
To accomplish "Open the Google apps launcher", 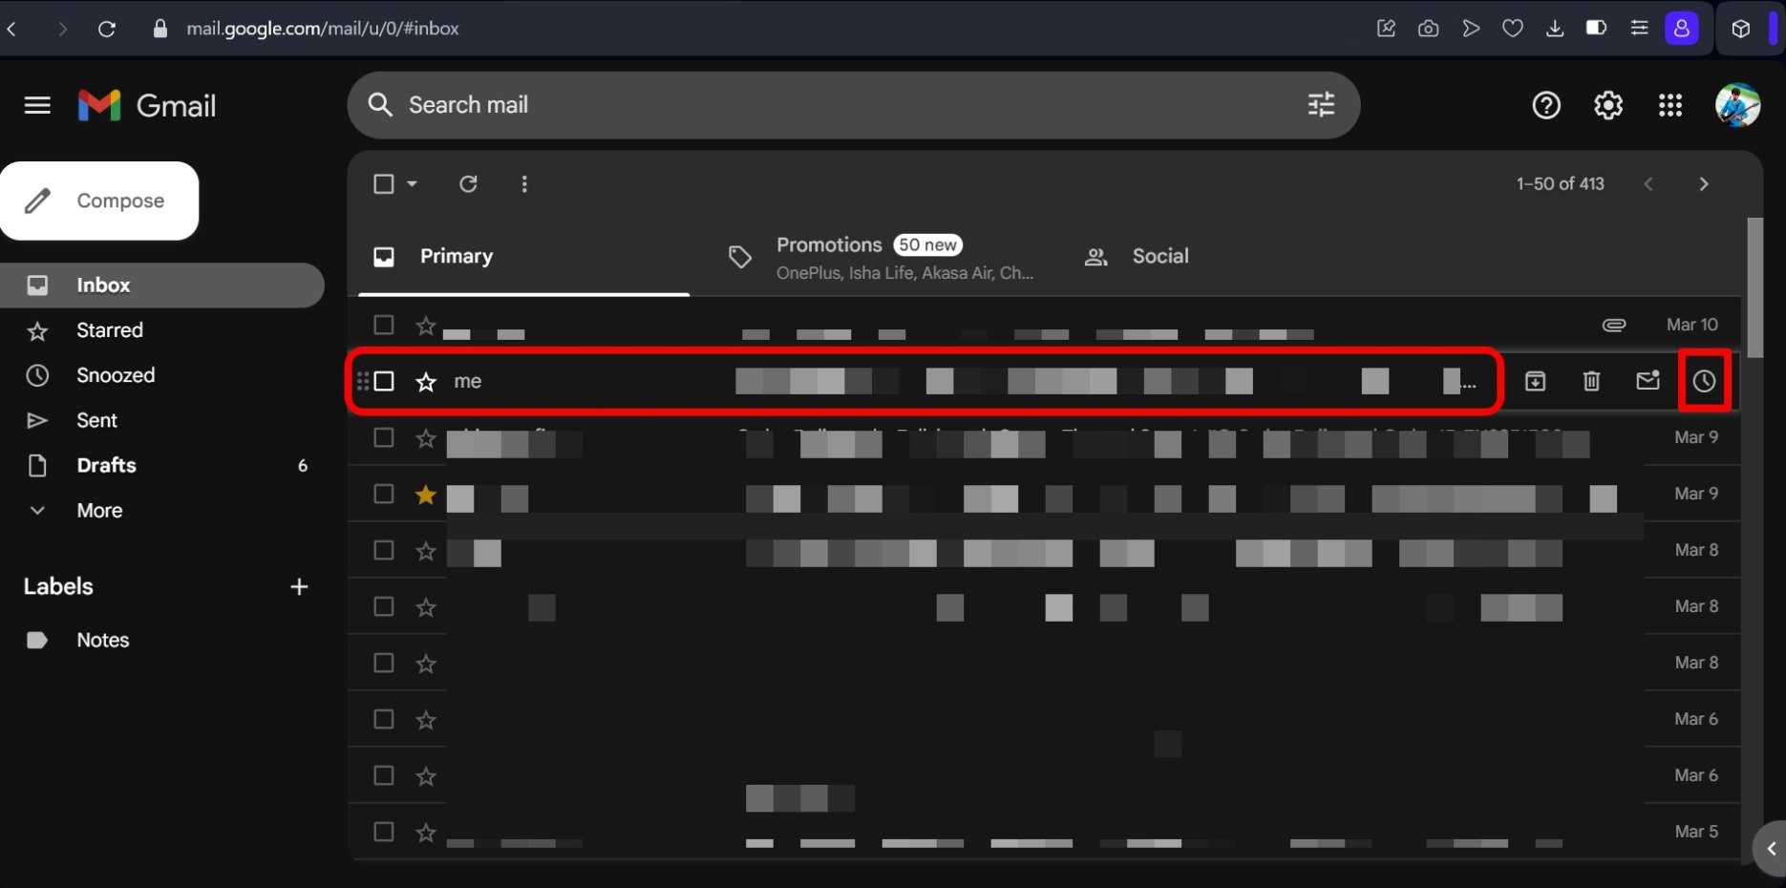I will pyautogui.click(x=1669, y=105).
